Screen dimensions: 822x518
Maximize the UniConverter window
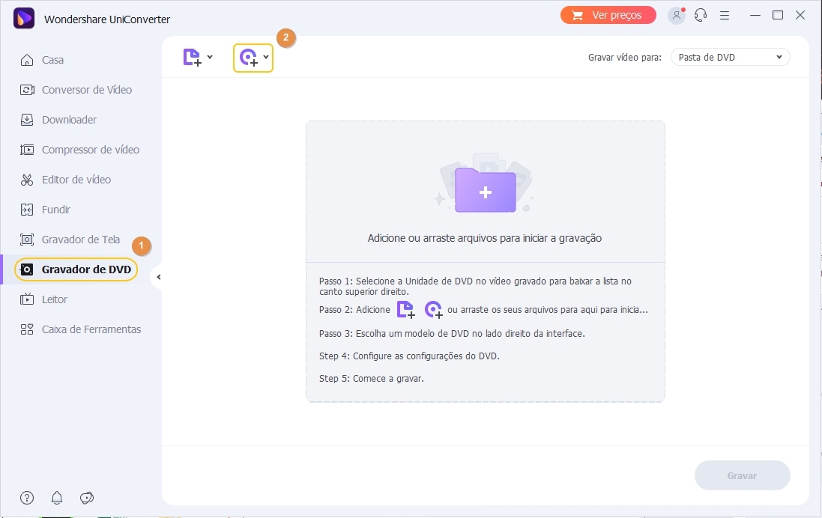(778, 15)
